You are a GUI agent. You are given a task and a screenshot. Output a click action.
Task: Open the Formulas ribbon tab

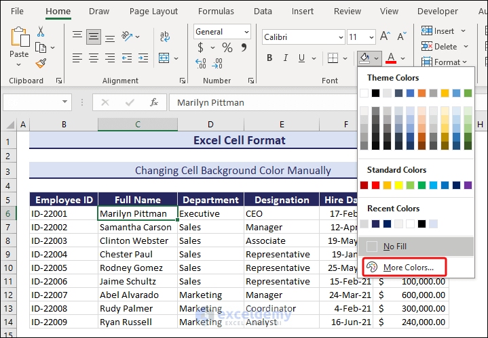[x=216, y=11]
